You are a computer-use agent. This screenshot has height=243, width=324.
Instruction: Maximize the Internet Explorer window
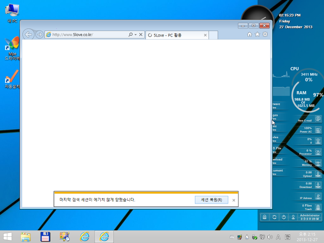pyautogui.click(x=254, y=25)
